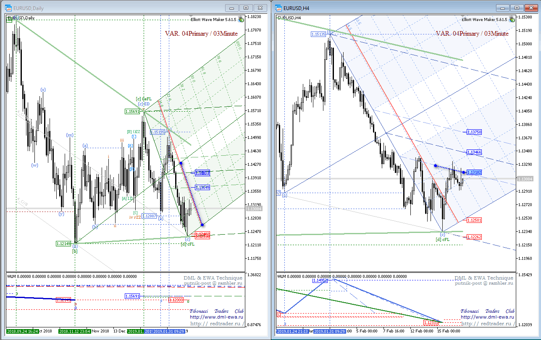
Task: Click the EURUSD,H4 window chart icon
Action: pos(278,8)
